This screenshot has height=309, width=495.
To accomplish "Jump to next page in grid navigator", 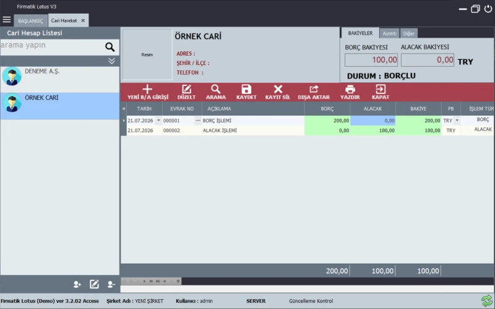I will [151, 281].
